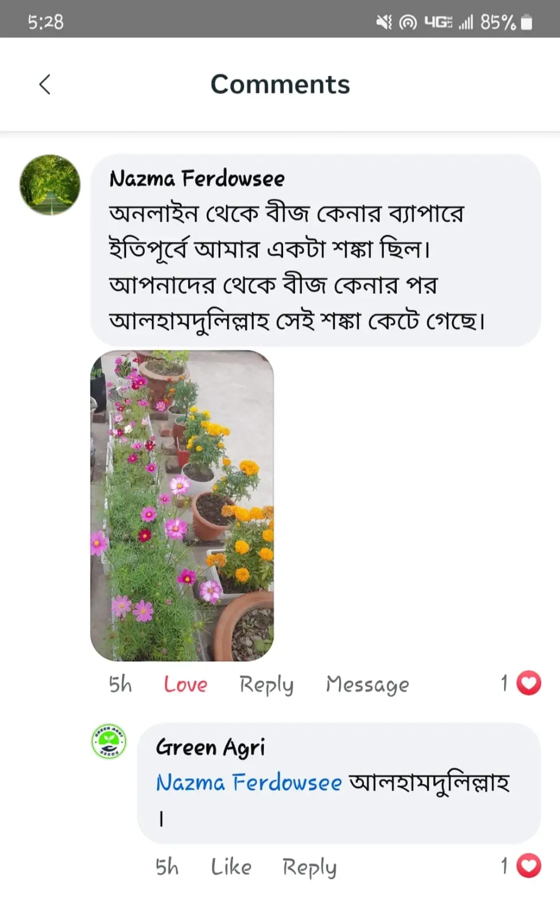Like Green Agri's reply
The width and height of the screenshot is (560, 904).
(x=231, y=867)
